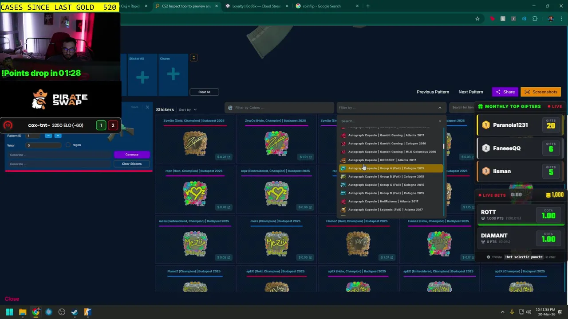Add a sticker in the Sticker #5 slot
The width and height of the screenshot is (568, 319).
coord(142,78)
